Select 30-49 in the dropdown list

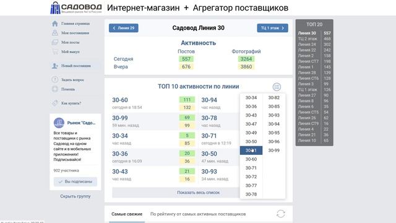(251, 133)
